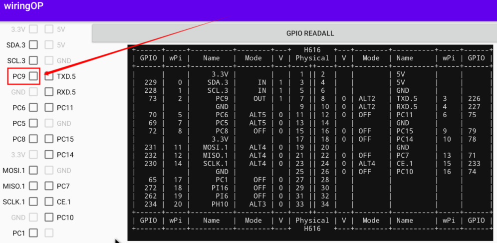Click the wiringOP app title
This screenshot has width=497, height=243.
click(x=24, y=6)
